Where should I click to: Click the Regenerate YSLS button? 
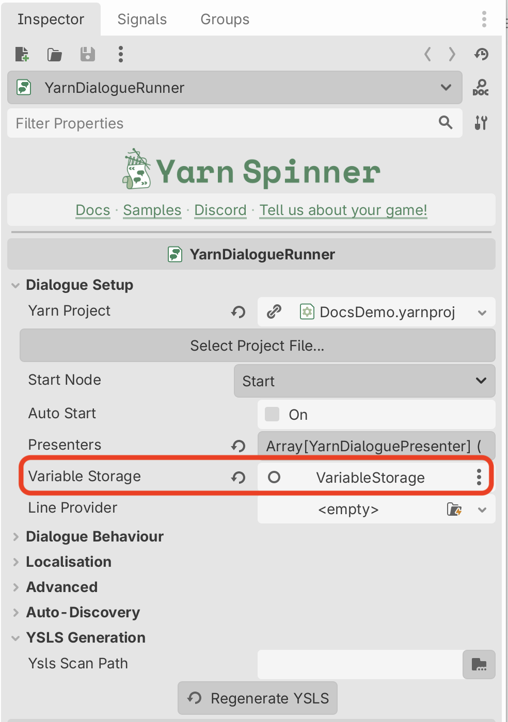(x=258, y=698)
